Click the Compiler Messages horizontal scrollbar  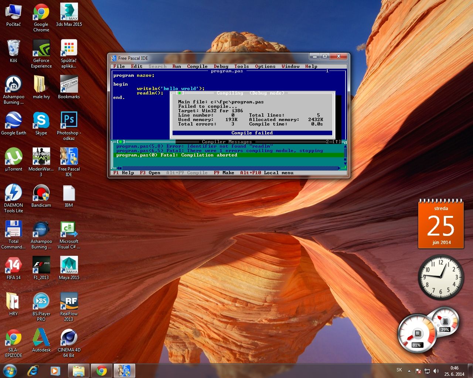point(229,168)
